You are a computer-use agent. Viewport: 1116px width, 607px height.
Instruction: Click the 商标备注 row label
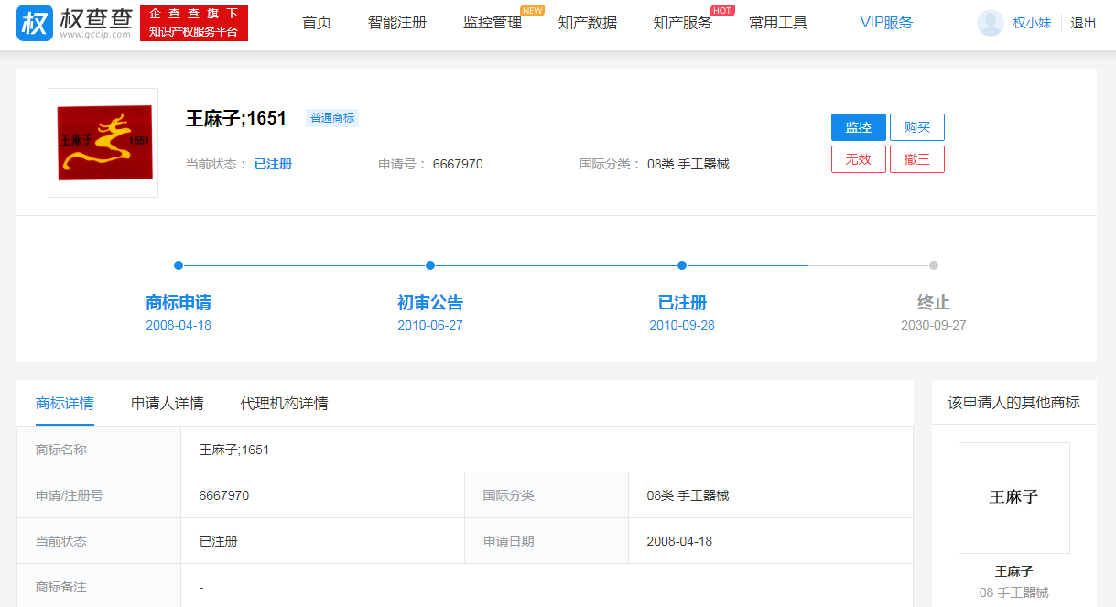(61, 587)
